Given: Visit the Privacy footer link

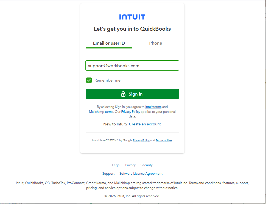Looking at the screenshot, I should click(130, 165).
